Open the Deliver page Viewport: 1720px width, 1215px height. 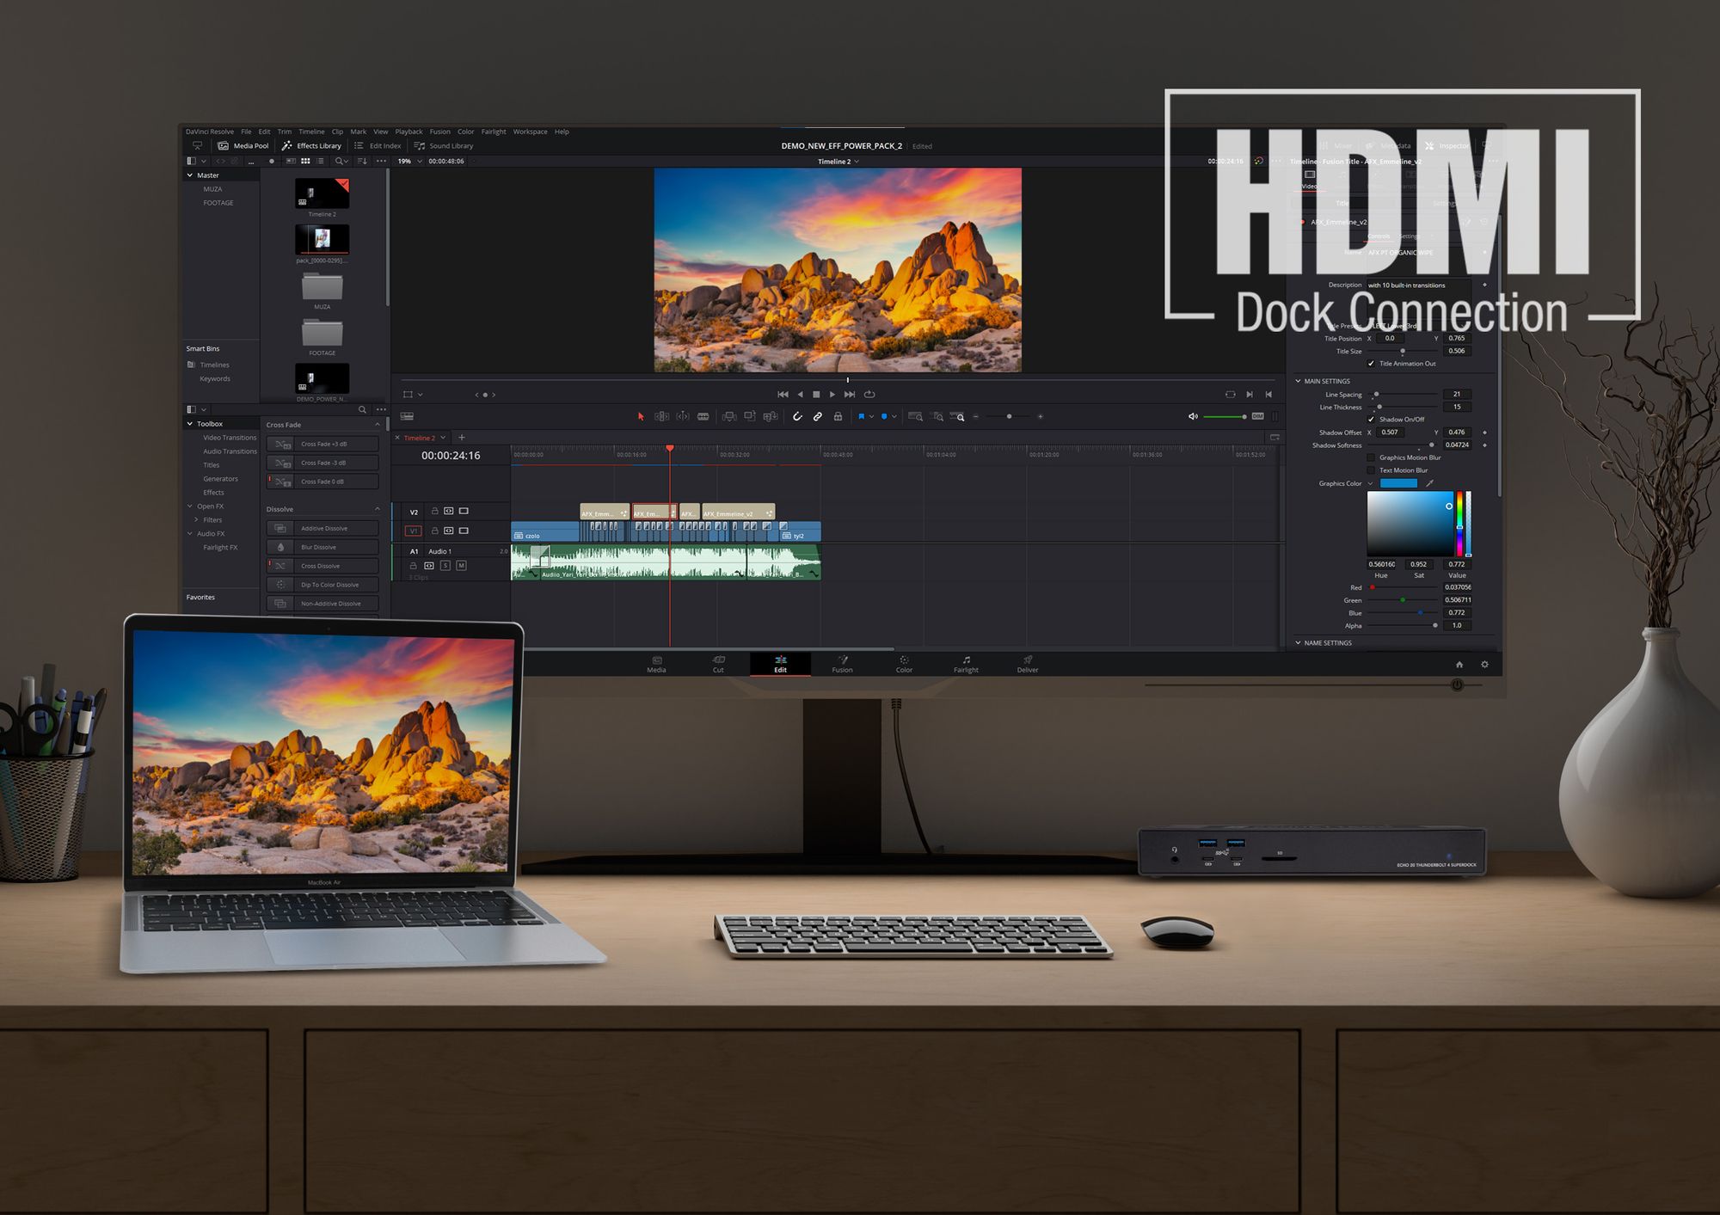(x=1027, y=665)
